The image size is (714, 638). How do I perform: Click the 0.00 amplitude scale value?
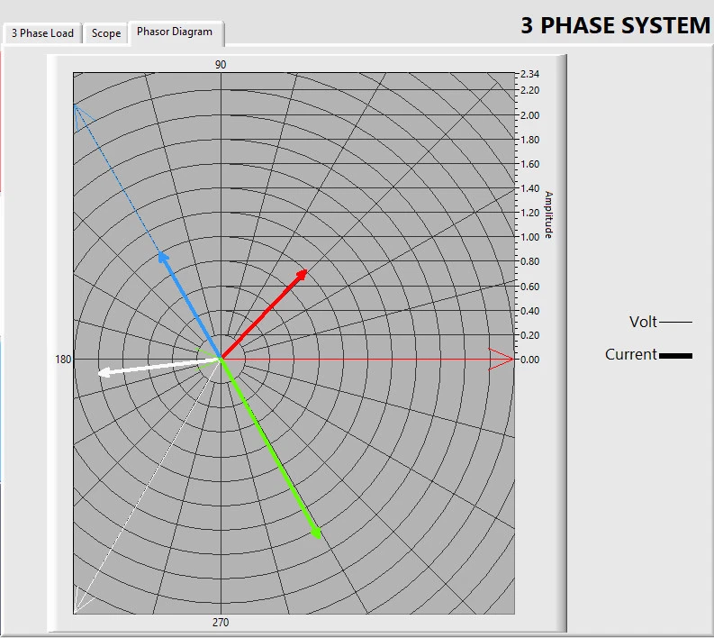tap(530, 360)
